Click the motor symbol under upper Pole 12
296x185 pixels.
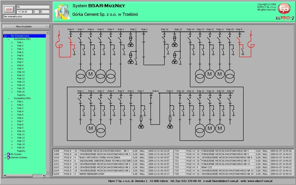pos(209,74)
